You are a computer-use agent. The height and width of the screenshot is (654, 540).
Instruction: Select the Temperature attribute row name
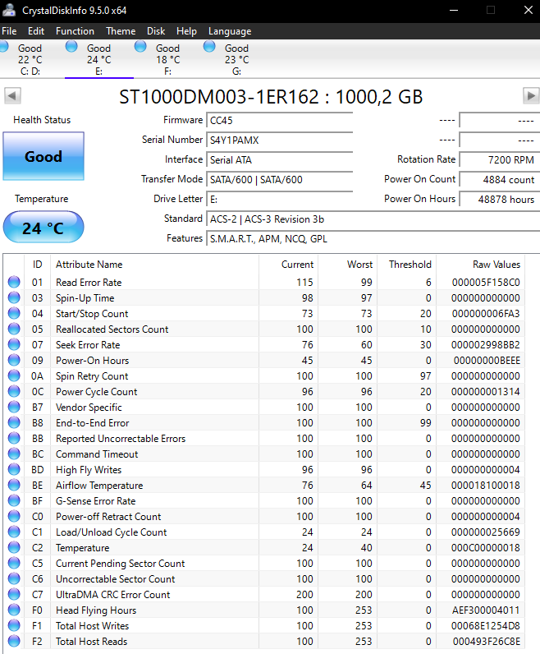83,548
